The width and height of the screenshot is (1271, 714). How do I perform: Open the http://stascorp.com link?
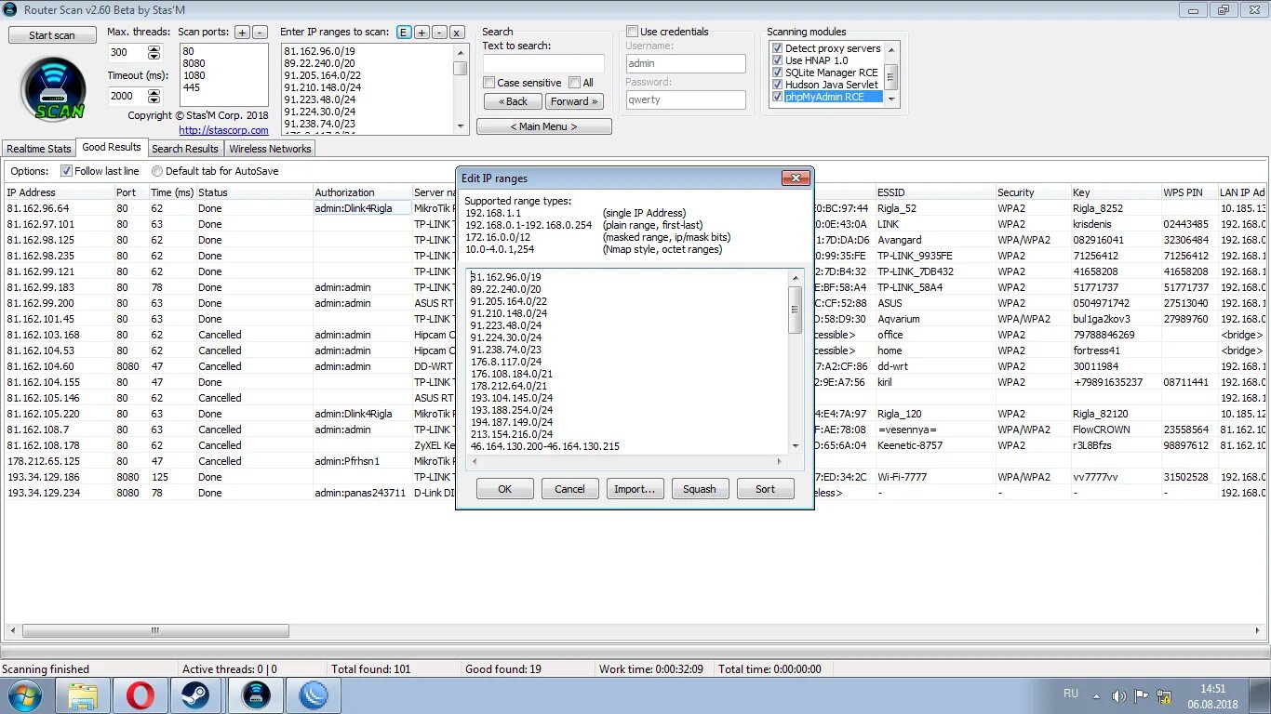tap(223, 130)
